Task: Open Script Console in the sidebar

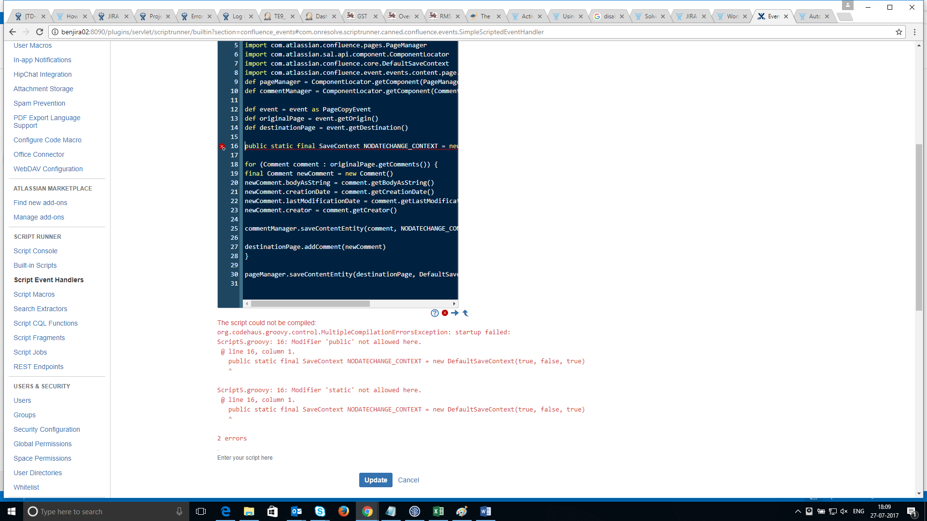Action: [x=35, y=251]
